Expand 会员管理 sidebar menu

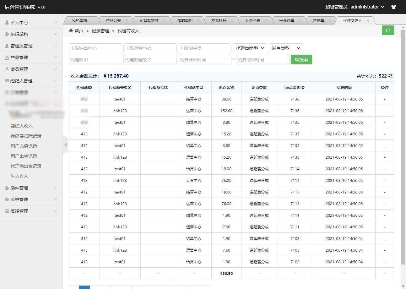pyautogui.click(x=31, y=69)
